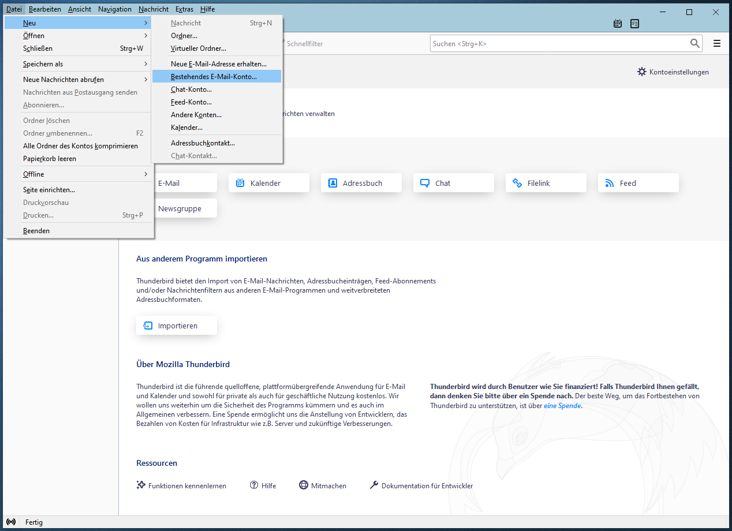732x531 pixels.
Task: Open the tasks icon in the tab bar
Action: pos(635,24)
